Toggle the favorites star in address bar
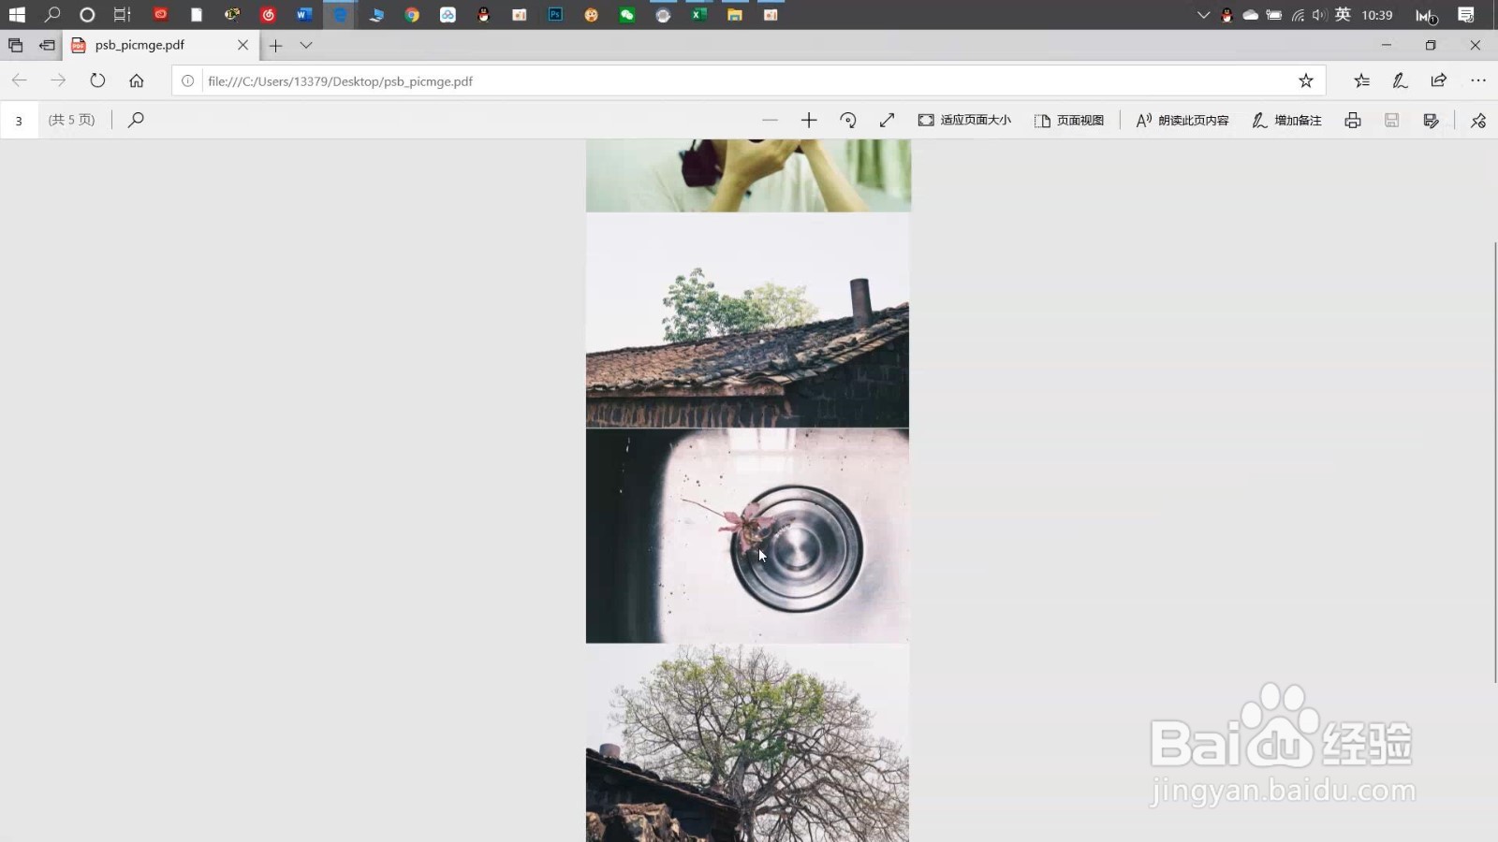 [x=1306, y=80]
